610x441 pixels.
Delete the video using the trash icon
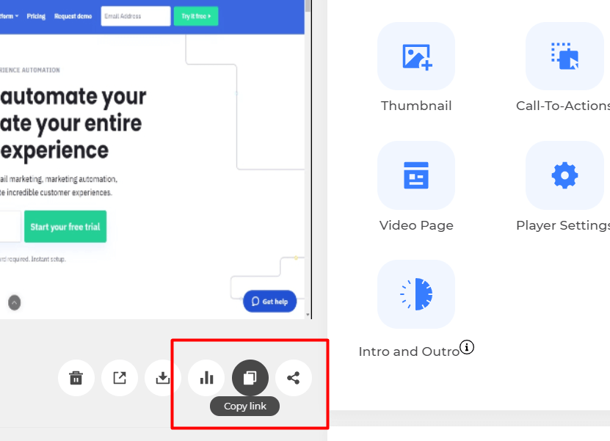tap(76, 378)
